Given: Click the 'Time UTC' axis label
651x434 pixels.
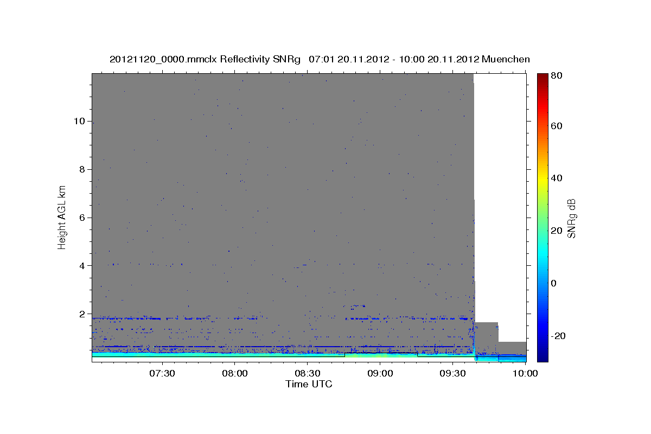Looking at the screenshot, I should tap(309, 384).
